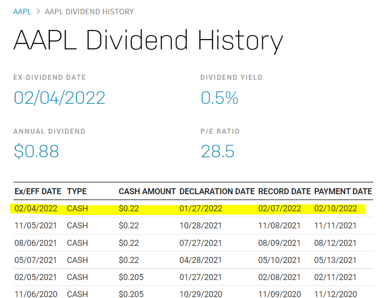Click the breadcrumb chevron separator after AAPL
Screen dimensions: 387x298
(38, 12)
